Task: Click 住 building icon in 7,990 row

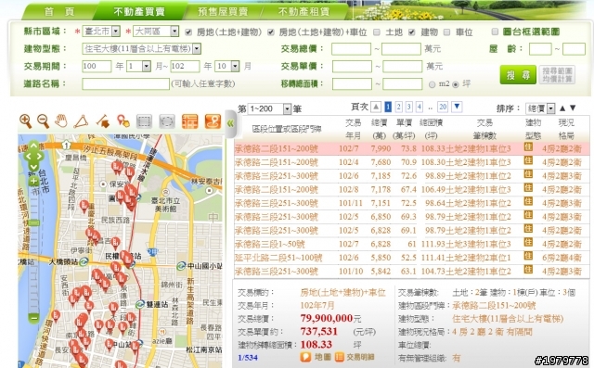Action: (x=528, y=146)
